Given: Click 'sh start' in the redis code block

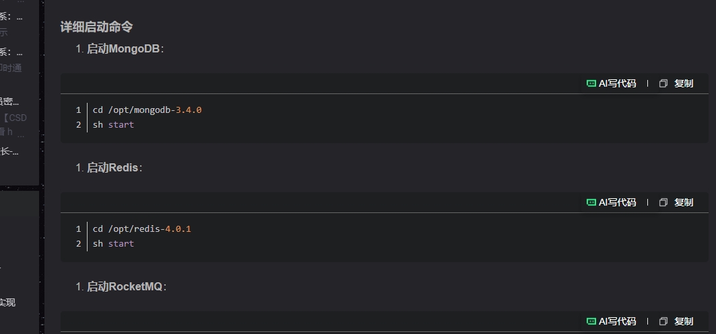Looking at the screenshot, I should pyautogui.click(x=113, y=243).
